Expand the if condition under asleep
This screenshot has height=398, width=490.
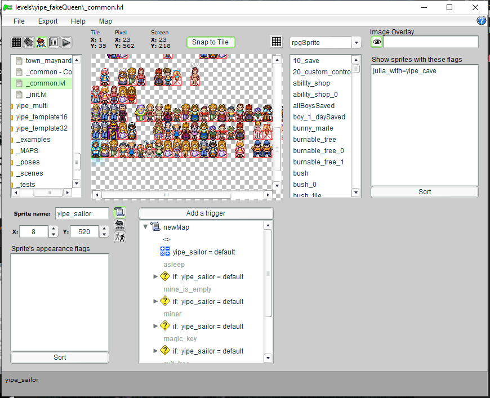tap(156, 276)
